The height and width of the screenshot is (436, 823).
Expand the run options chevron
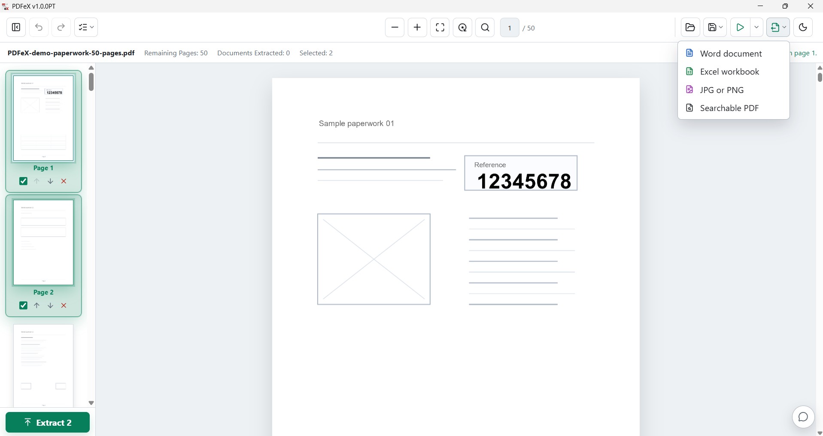[x=756, y=27]
